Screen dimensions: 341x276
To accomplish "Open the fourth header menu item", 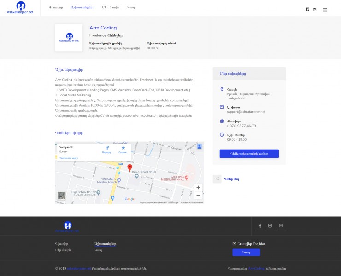I will pyautogui.click(x=131, y=7).
